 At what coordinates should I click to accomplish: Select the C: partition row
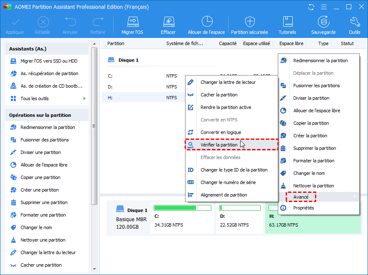[x=144, y=76]
